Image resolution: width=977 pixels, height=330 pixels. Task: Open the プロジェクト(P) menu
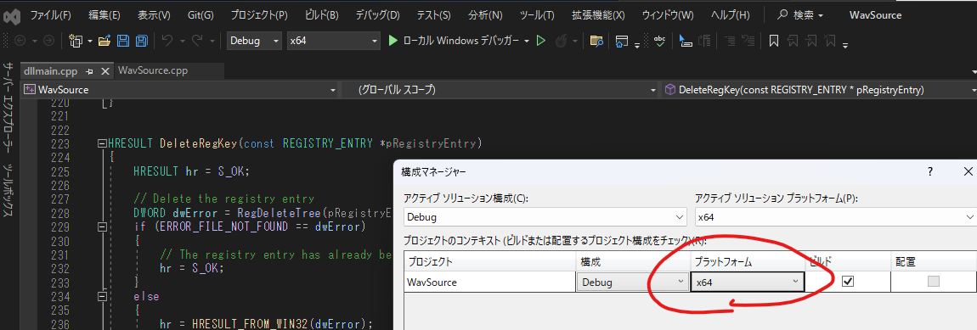point(258,15)
